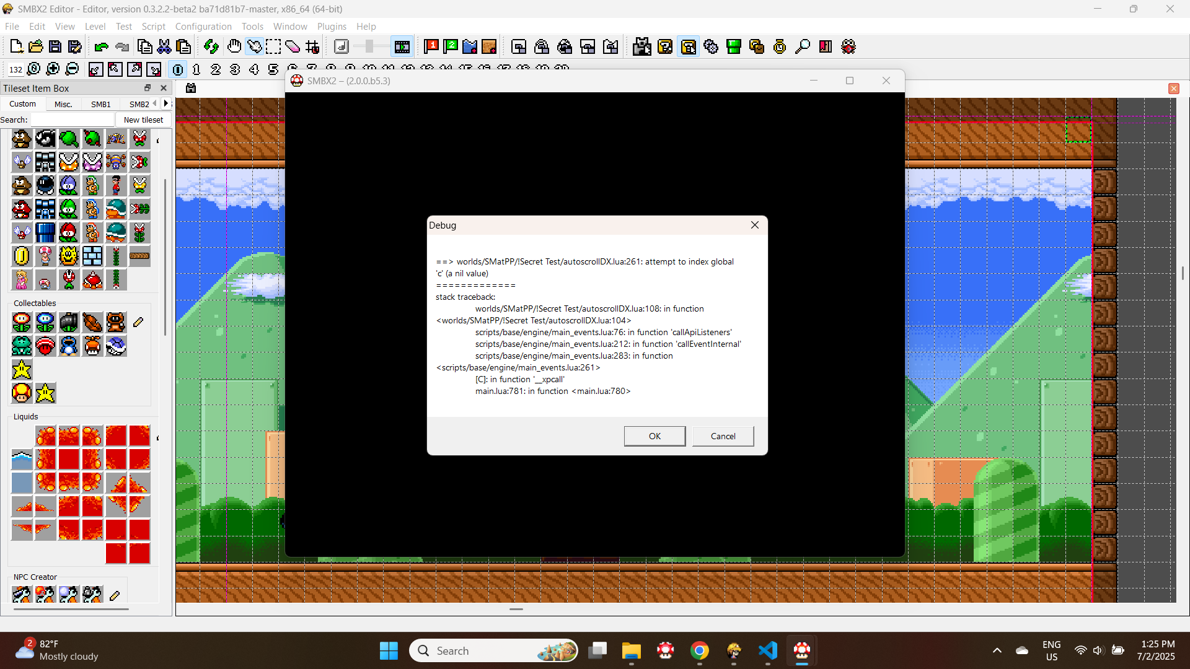Open Google Chrome from the taskbar

click(700, 650)
